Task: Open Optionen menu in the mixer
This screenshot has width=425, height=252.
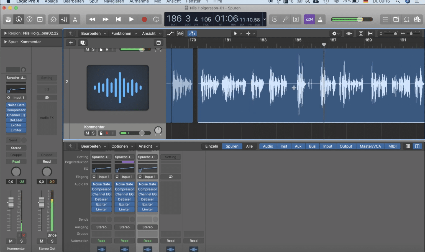Action: (x=122, y=146)
